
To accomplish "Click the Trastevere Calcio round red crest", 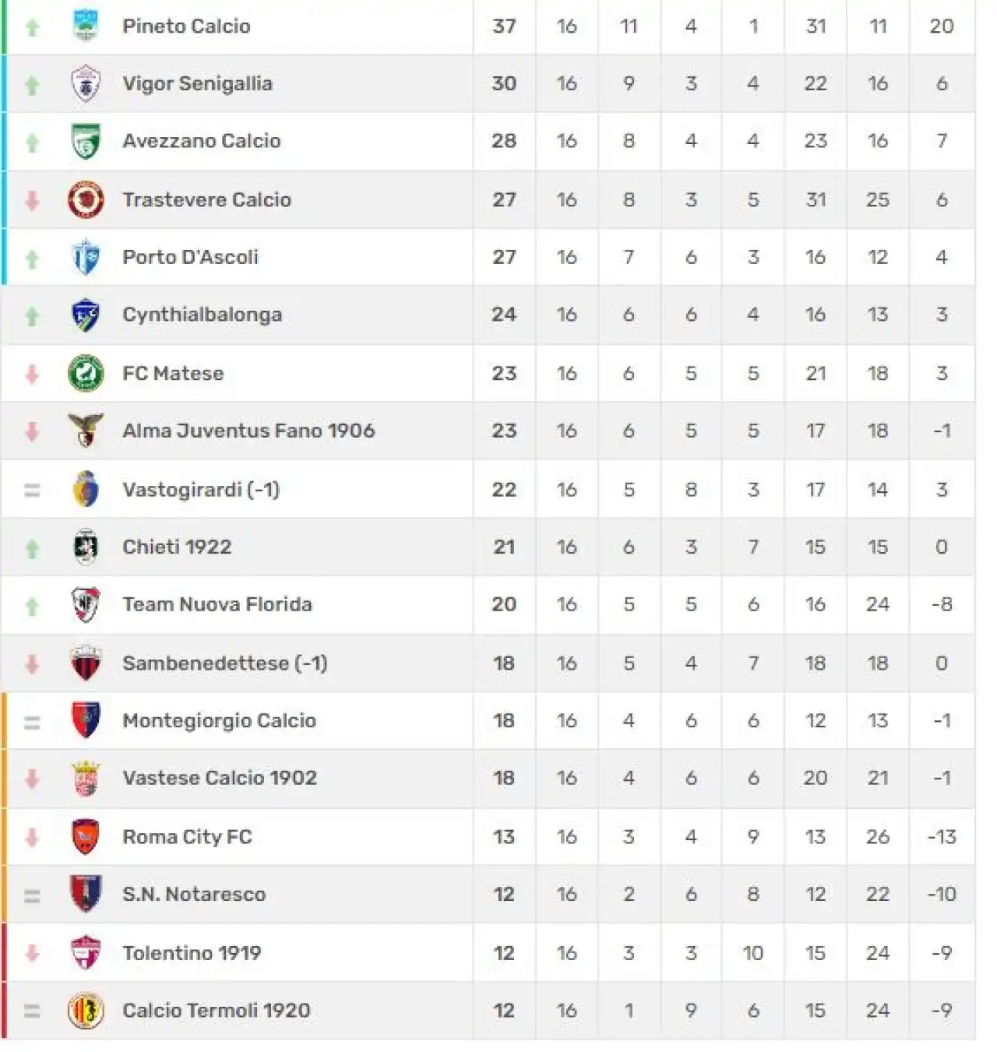I will (x=86, y=199).
